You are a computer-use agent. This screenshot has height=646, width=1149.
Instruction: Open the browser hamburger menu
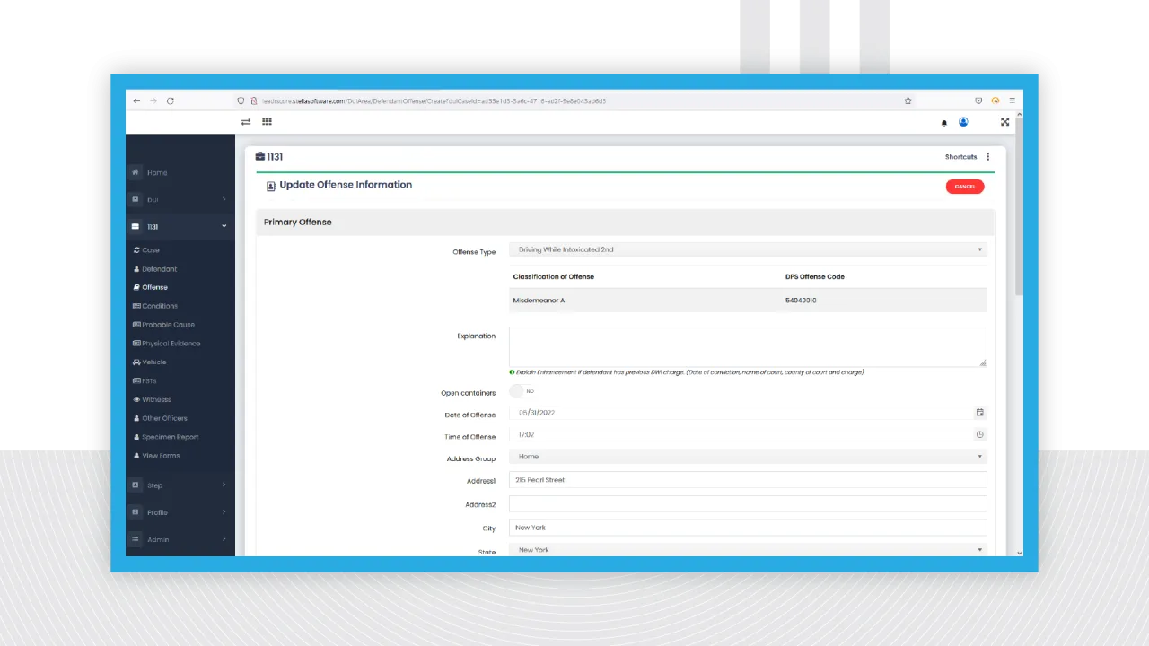click(x=1012, y=100)
